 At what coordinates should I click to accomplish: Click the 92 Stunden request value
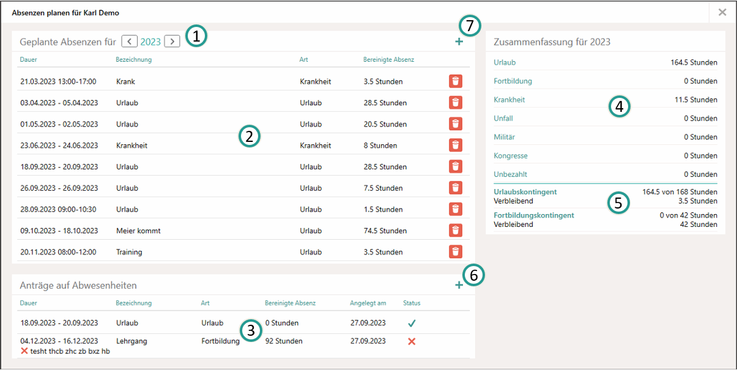[284, 341]
